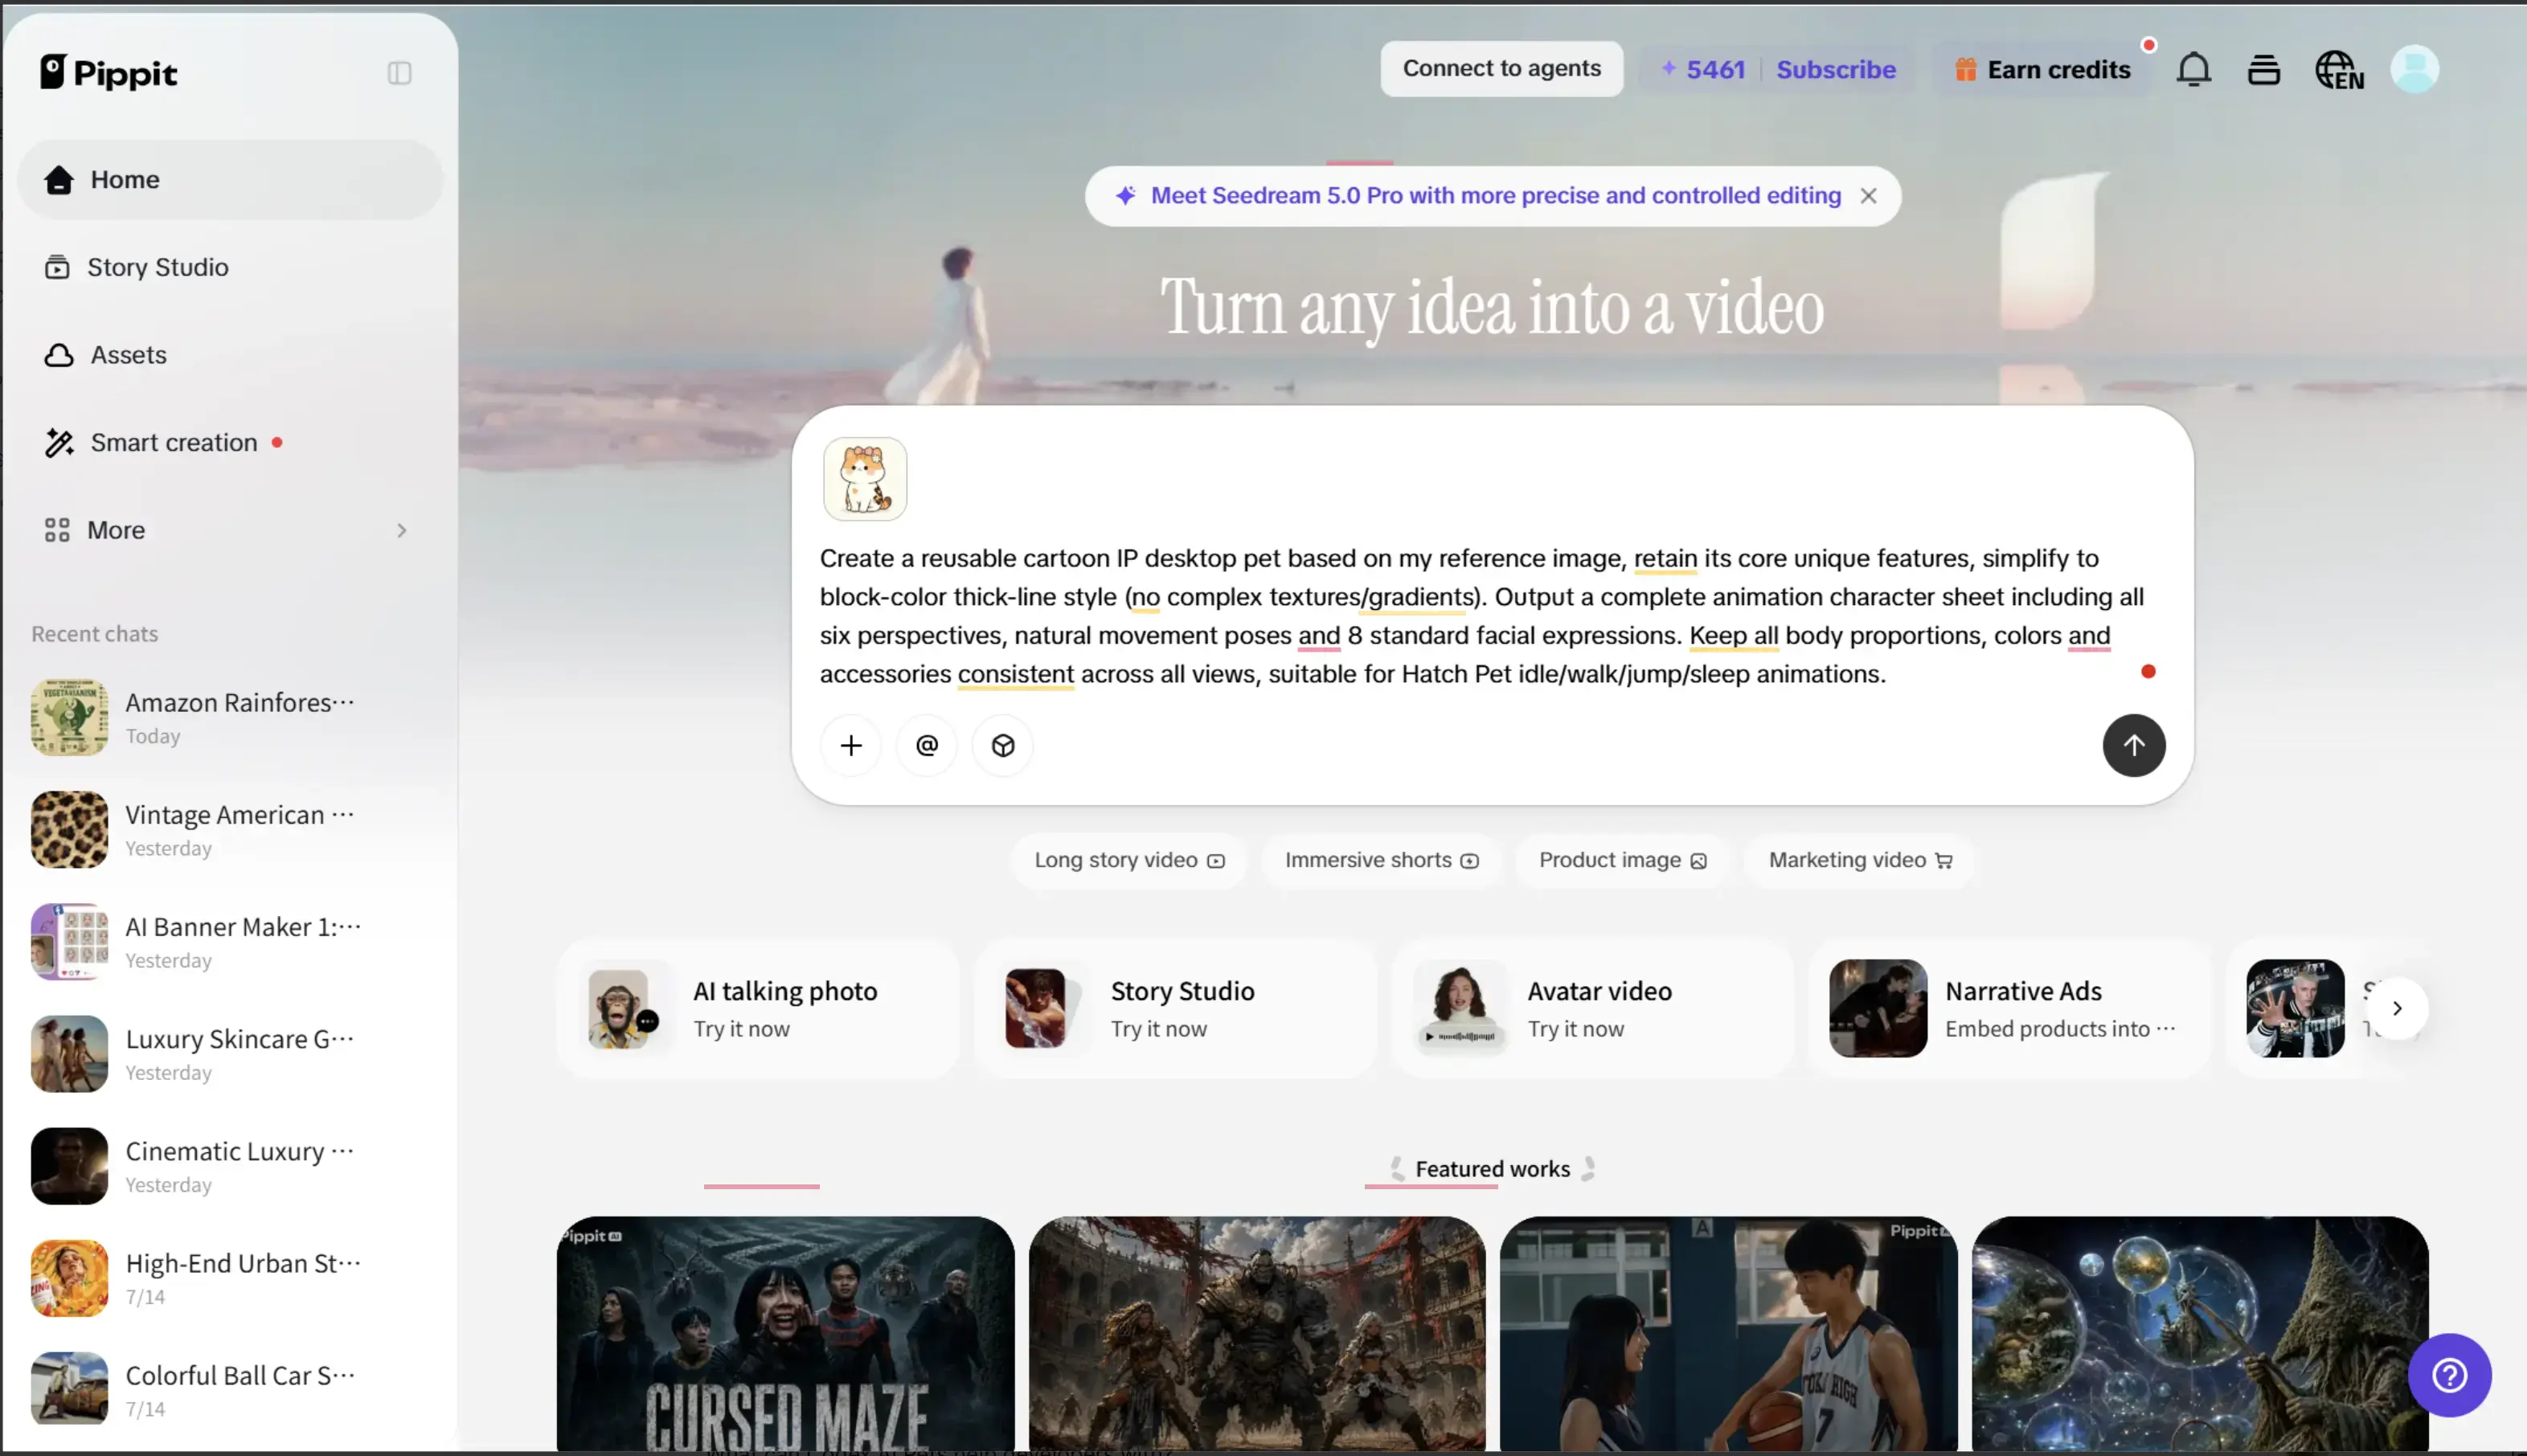Screen dimensions: 2527x1456
Task: Open the user profile avatar
Action: 2414,70
